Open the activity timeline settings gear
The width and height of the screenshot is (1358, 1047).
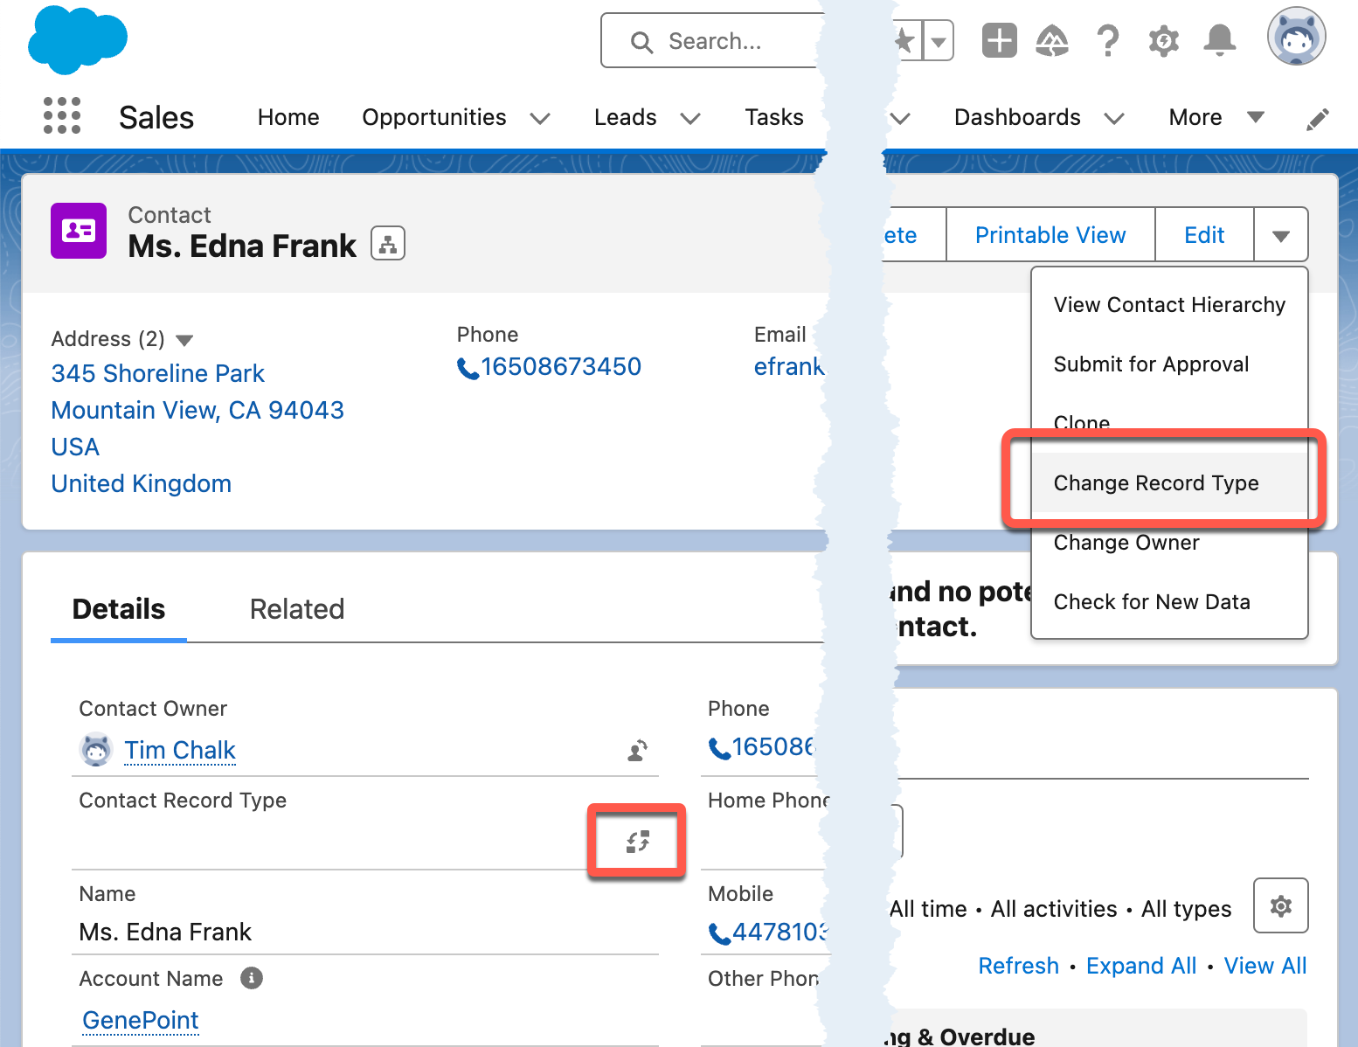[1280, 906]
